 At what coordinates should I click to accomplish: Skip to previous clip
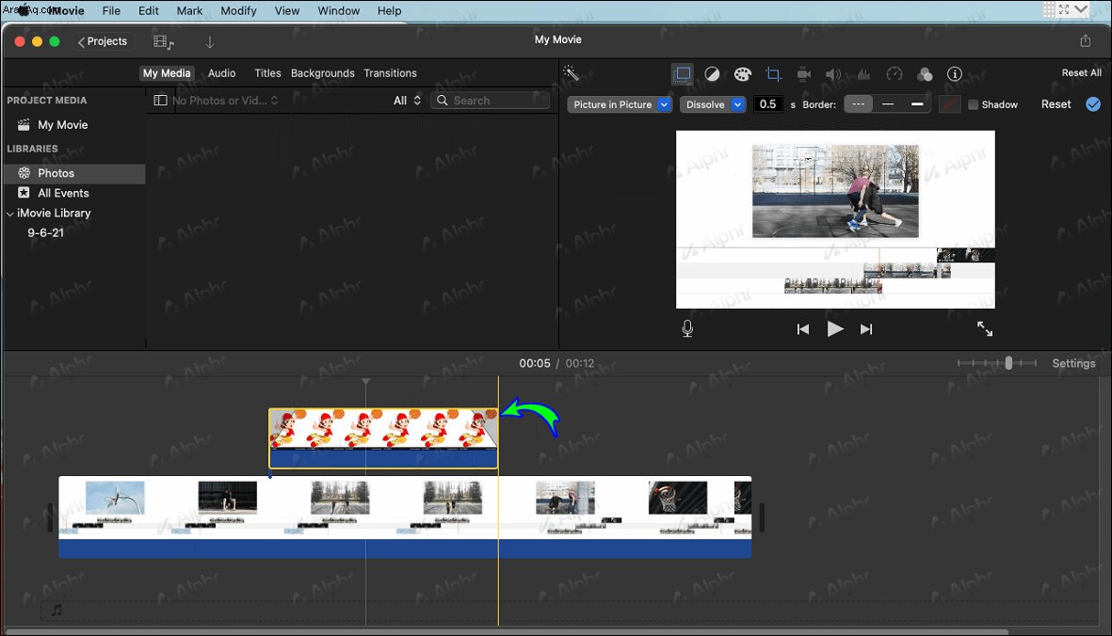click(803, 329)
